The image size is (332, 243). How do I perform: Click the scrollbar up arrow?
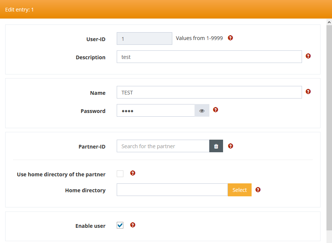pos(329,22)
